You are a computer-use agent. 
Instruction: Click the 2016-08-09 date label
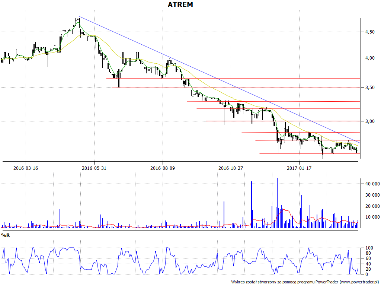[163, 168]
